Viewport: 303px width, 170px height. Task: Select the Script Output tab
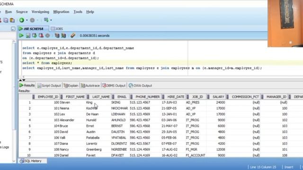pos(49,85)
